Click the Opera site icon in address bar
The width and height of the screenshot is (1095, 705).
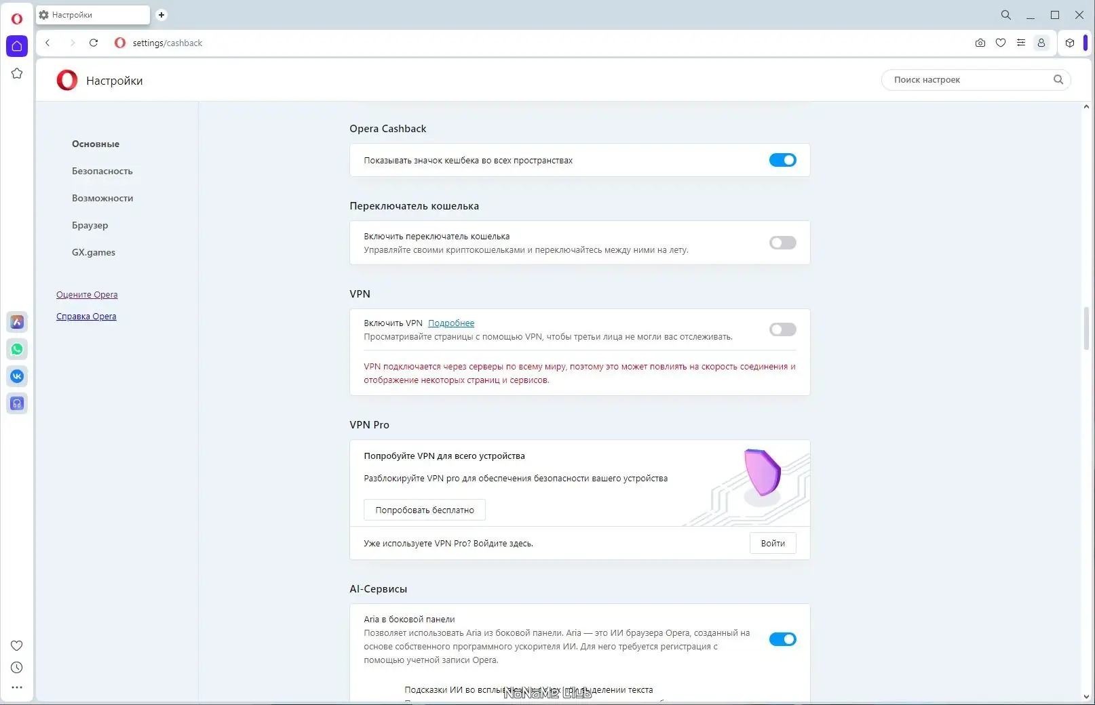pyautogui.click(x=120, y=43)
